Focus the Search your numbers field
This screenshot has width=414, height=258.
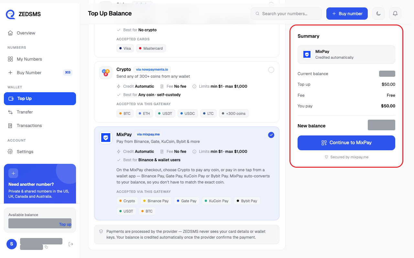(286, 14)
